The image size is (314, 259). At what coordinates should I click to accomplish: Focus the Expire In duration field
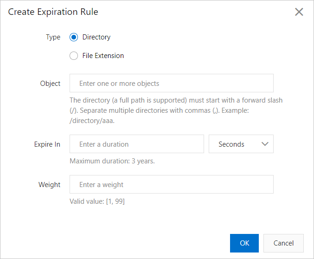[x=136, y=144]
